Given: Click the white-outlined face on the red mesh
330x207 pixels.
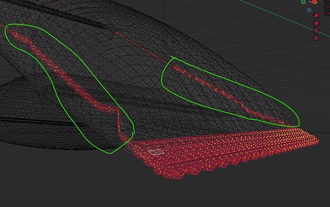Looking at the screenshot, I should pos(156,152).
